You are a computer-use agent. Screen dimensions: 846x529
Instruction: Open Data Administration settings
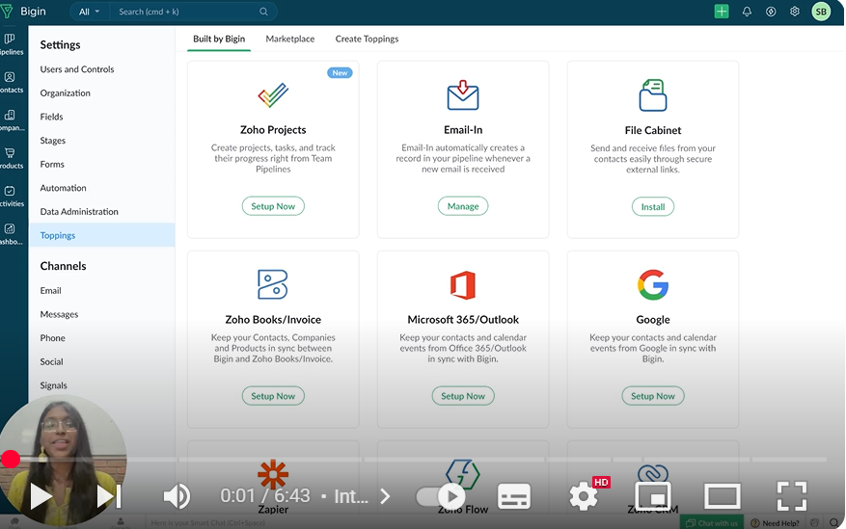(x=79, y=211)
